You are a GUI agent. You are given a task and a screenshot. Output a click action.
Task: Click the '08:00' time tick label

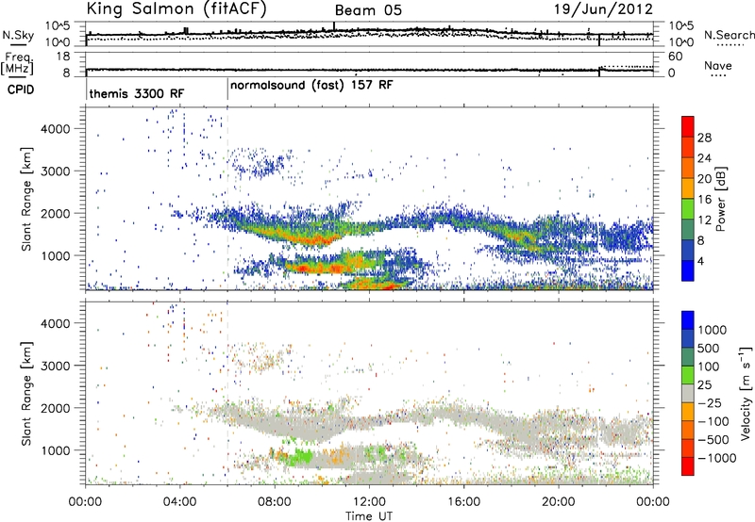click(275, 502)
